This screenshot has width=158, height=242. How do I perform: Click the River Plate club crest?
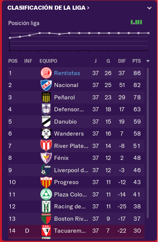click(46, 146)
